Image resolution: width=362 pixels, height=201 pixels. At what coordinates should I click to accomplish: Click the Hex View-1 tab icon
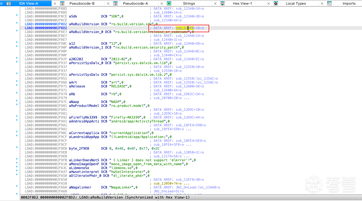point(223,4)
